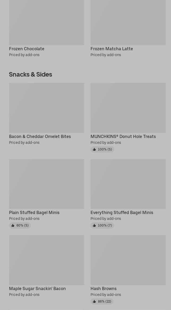Click the Maple Sugar Snackin' Bacon title
The width and height of the screenshot is (171, 310).
pos(37,288)
